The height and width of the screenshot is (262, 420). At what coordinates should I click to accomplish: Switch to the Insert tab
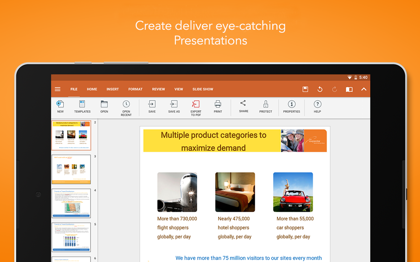113,89
